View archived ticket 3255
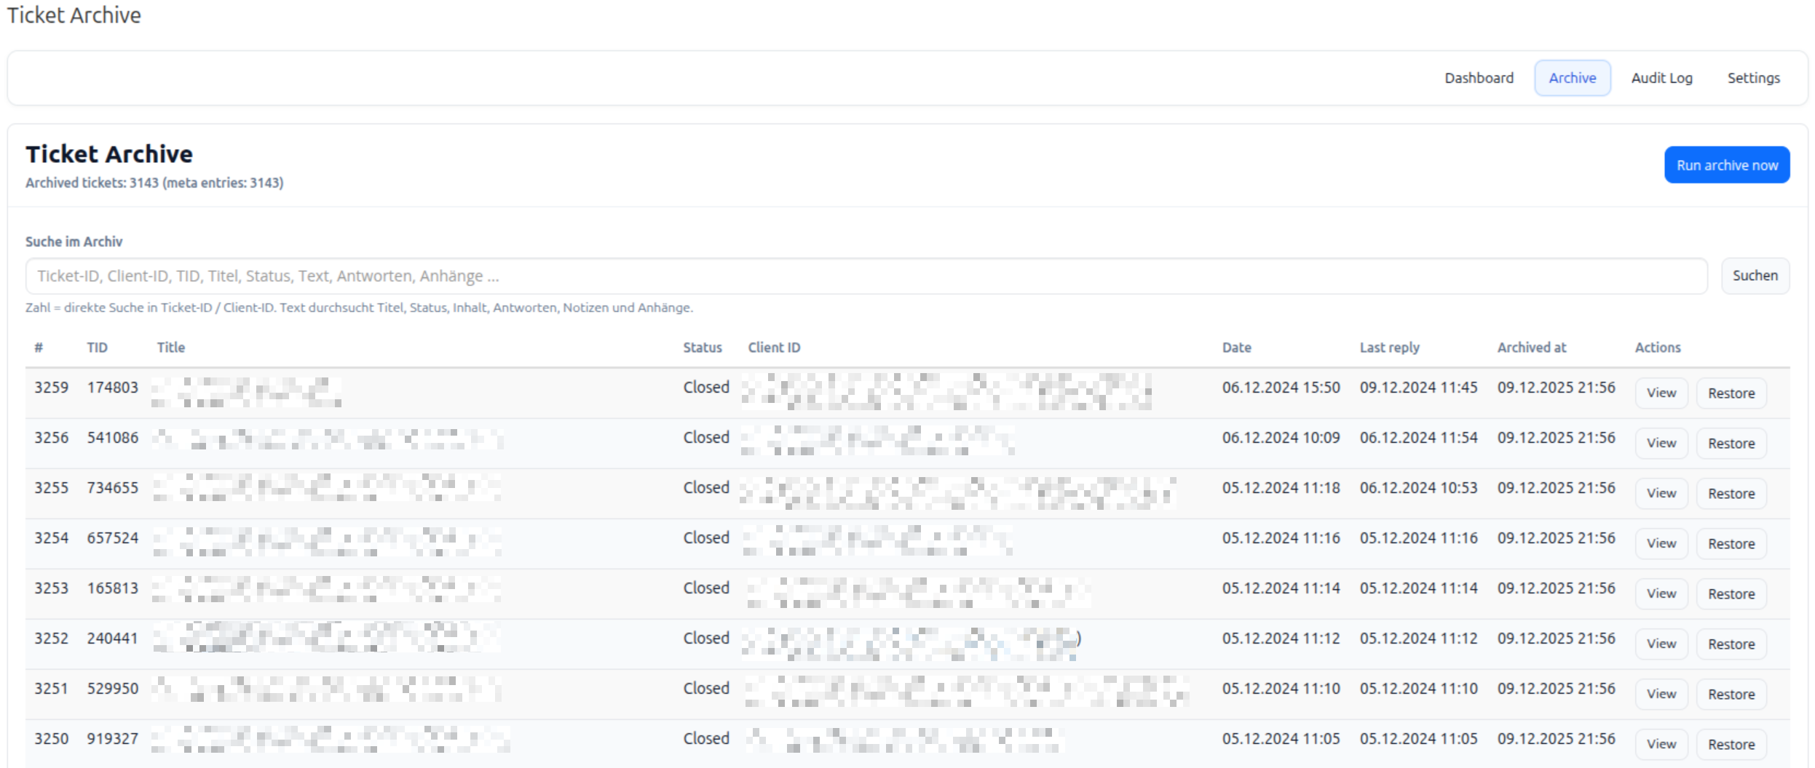Viewport: 1815px width, 768px height. [x=1661, y=494]
